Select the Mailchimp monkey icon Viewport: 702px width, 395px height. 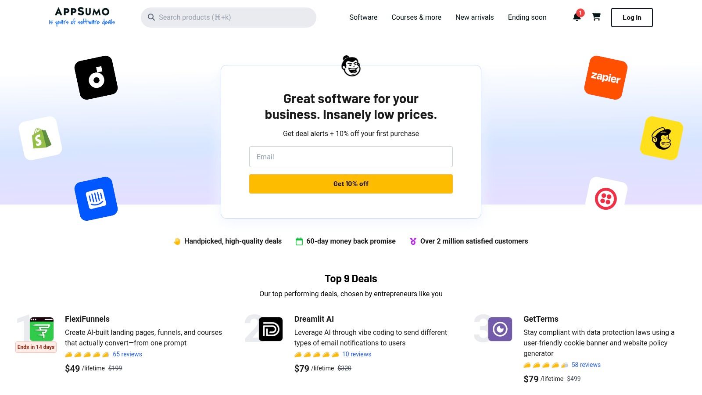[x=661, y=138]
